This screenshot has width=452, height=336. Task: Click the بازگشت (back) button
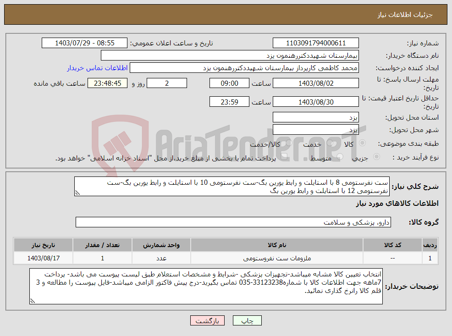tap(207, 320)
